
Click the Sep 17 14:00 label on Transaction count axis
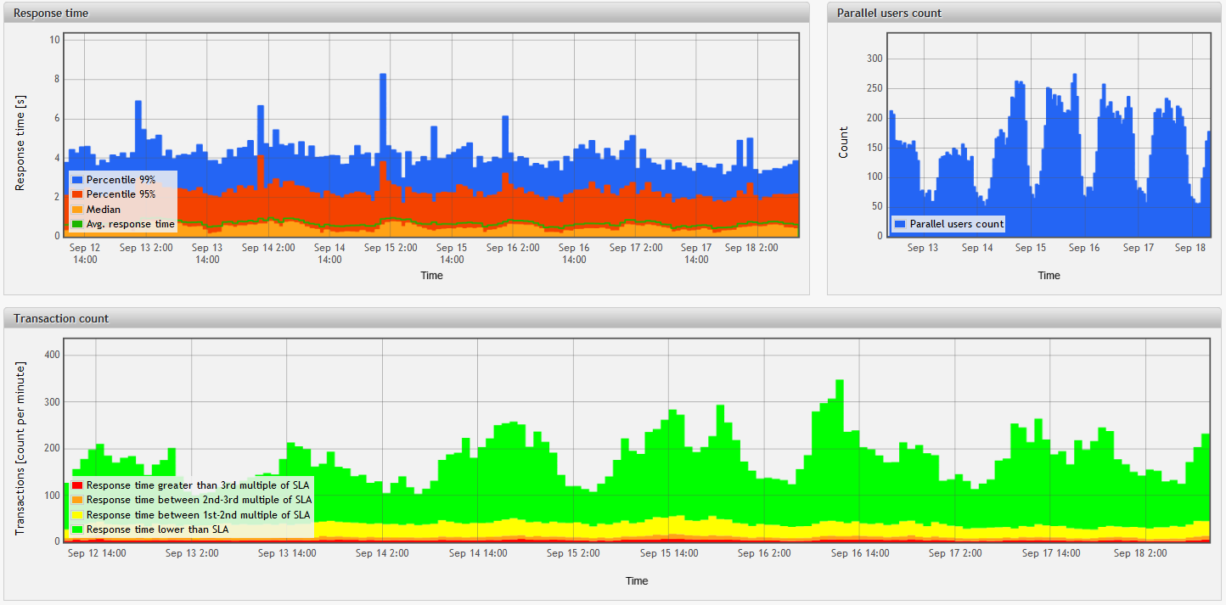(x=1051, y=553)
